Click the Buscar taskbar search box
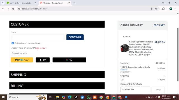The image size is (179, 100). (27, 97)
